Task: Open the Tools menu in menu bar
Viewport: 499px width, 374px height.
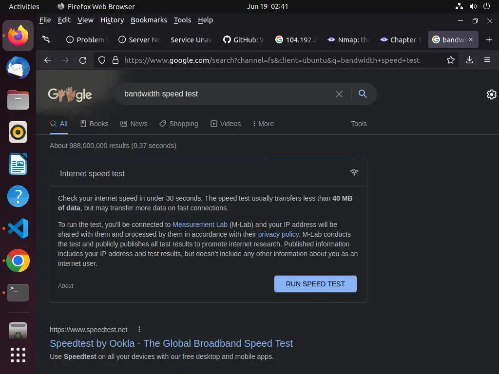Action: [182, 20]
